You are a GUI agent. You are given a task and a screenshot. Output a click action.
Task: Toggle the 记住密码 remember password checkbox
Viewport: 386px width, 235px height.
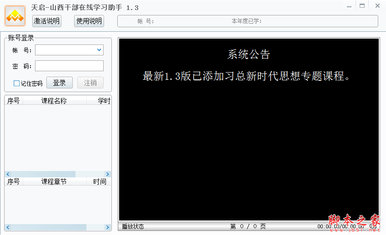tap(16, 83)
